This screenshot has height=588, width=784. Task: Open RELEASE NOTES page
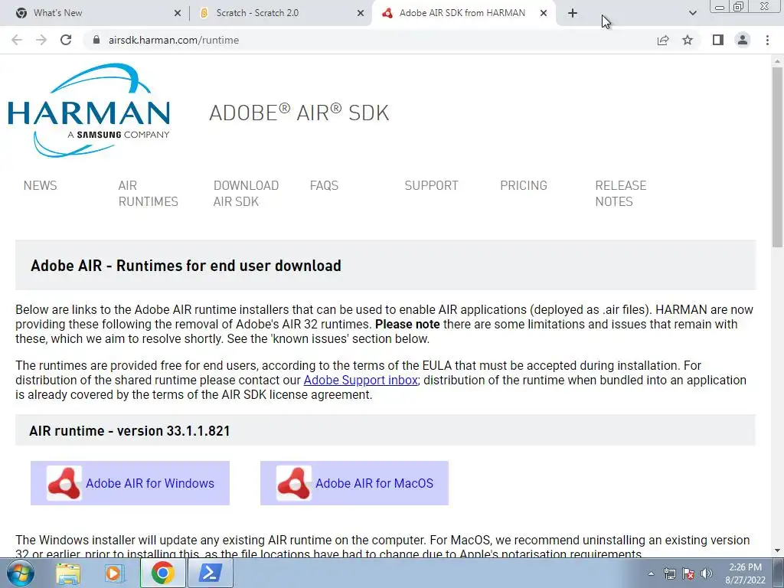coord(620,194)
